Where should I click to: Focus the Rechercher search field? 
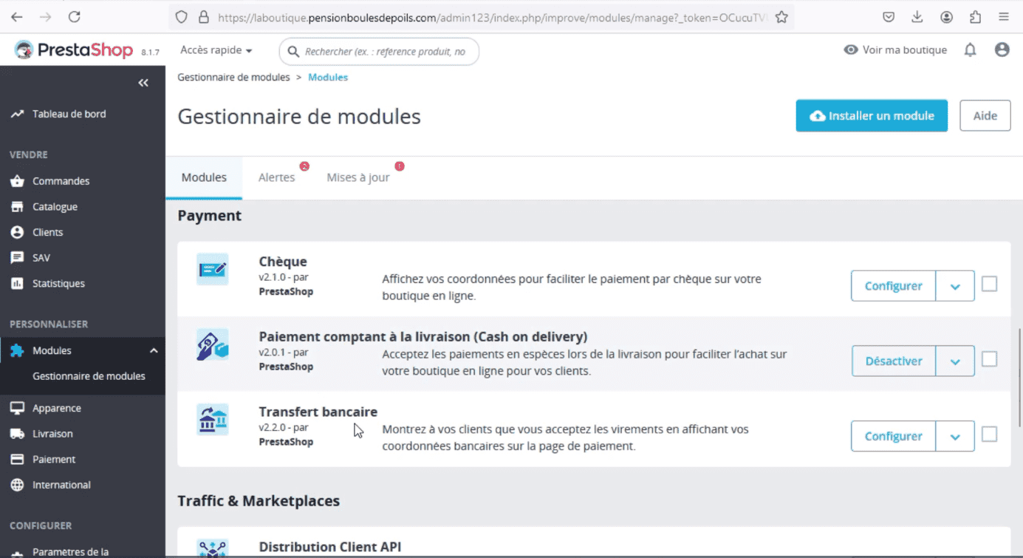coord(379,52)
